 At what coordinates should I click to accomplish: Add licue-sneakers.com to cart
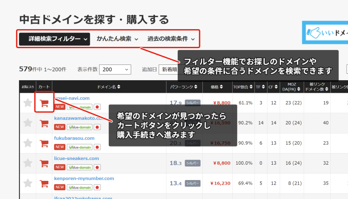point(44,163)
